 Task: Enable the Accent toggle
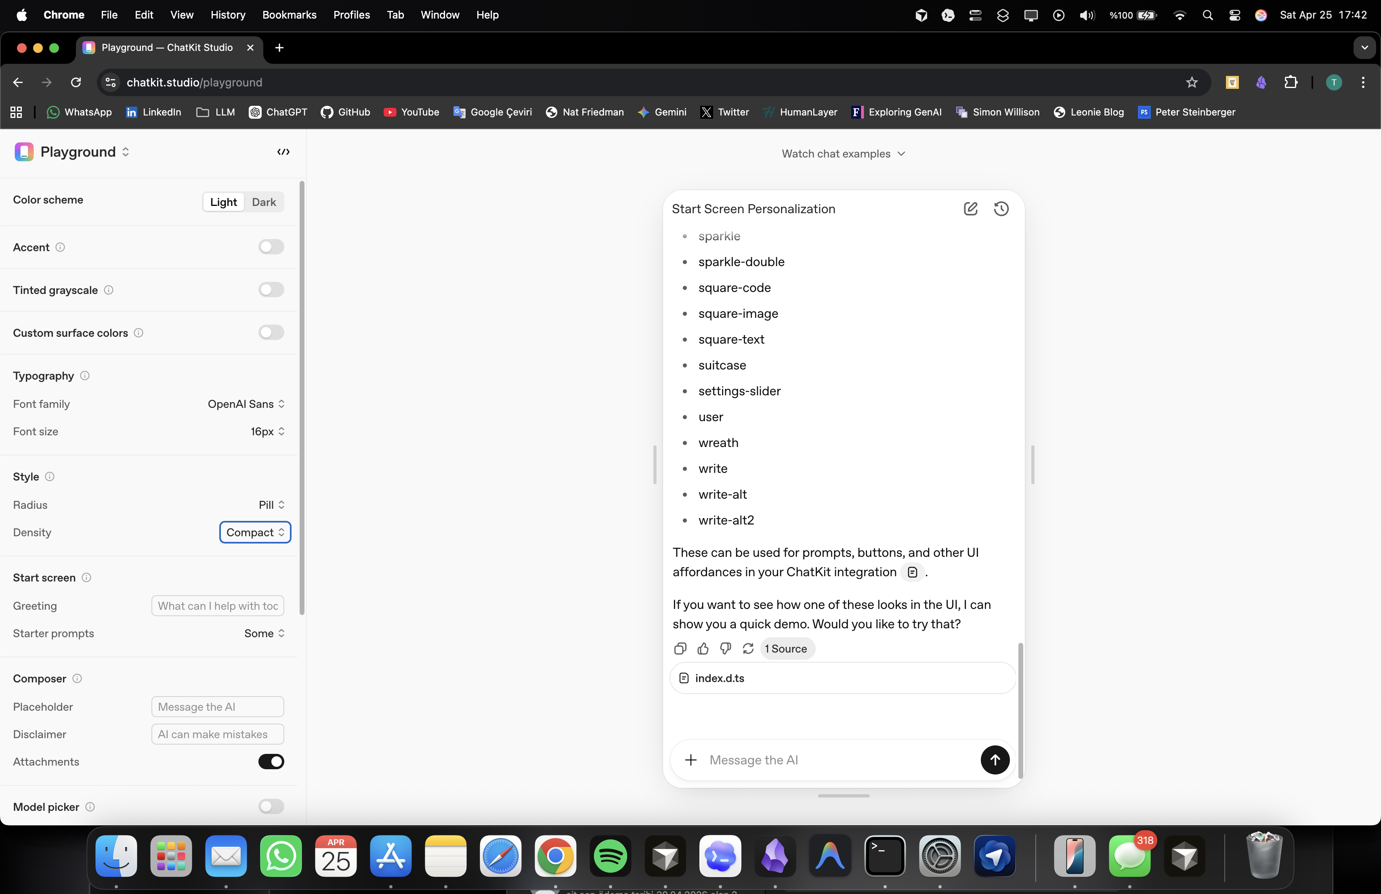(271, 247)
